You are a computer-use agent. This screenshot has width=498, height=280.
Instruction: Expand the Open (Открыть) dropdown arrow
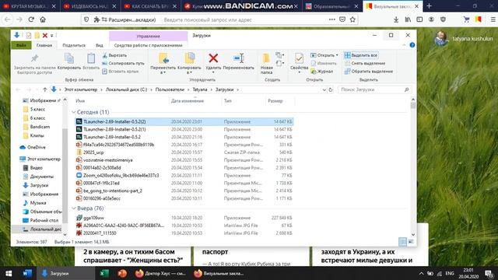337,55
